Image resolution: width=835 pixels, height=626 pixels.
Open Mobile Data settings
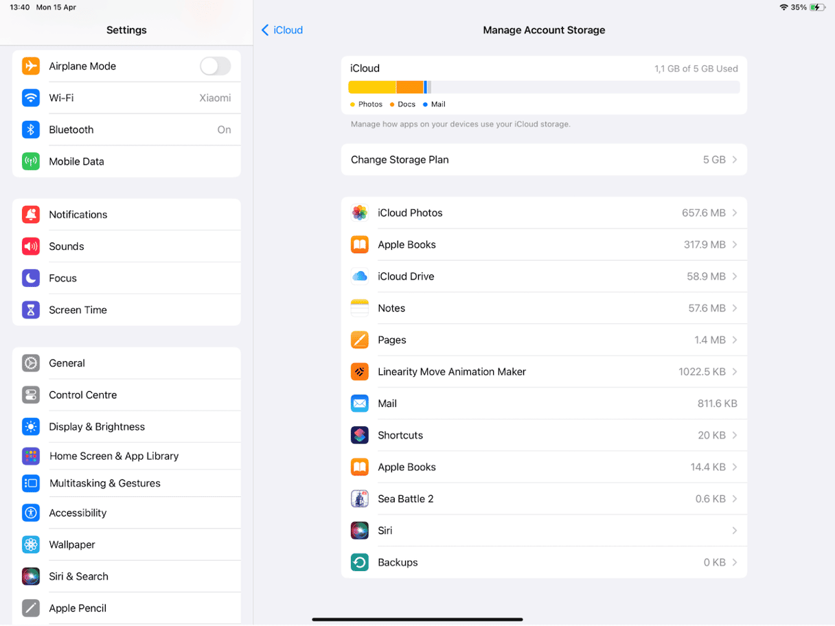tap(126, 161)
